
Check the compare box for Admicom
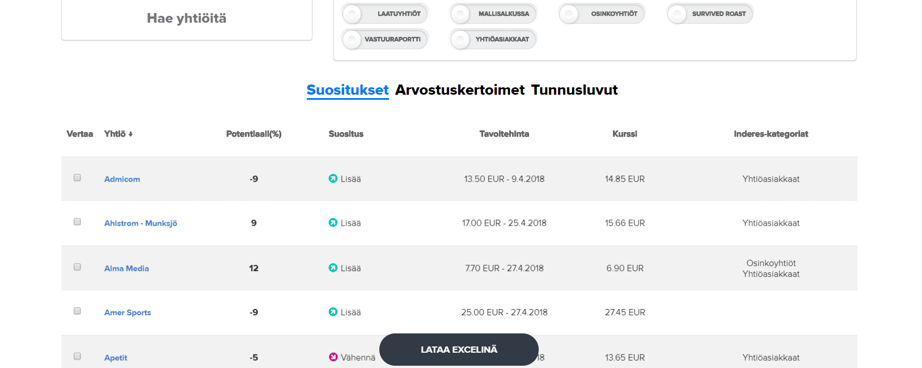pos(77,177)
